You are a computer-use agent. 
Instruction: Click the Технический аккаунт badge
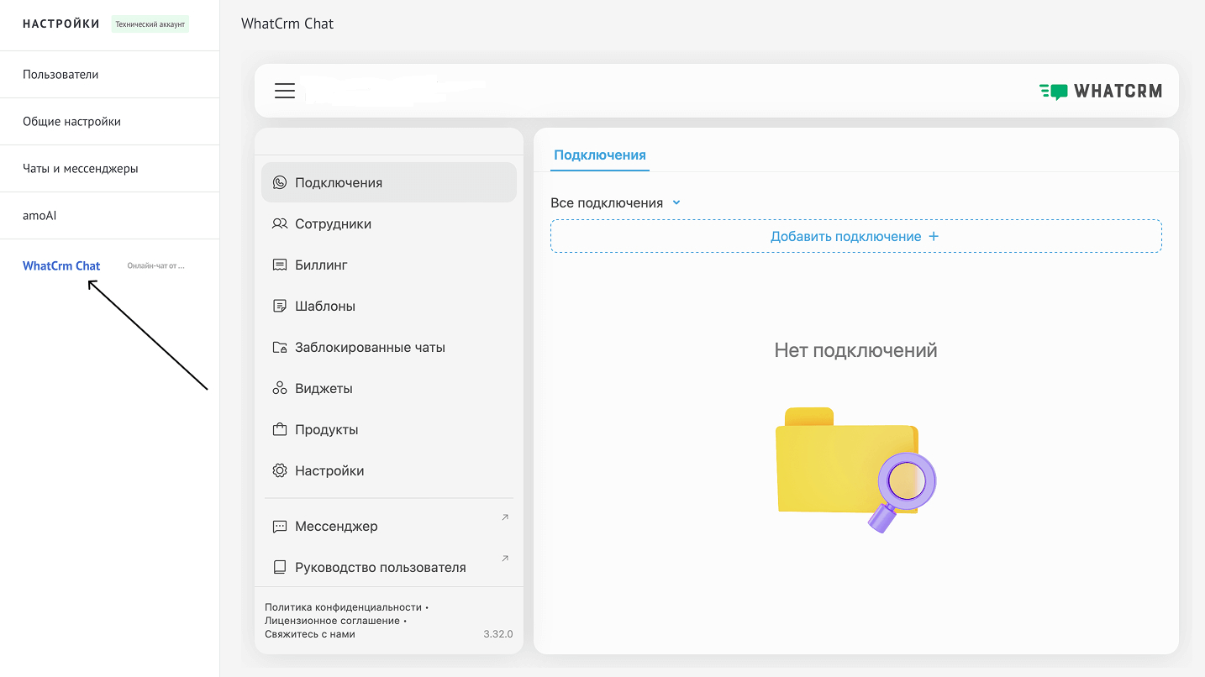pos(150,24)
